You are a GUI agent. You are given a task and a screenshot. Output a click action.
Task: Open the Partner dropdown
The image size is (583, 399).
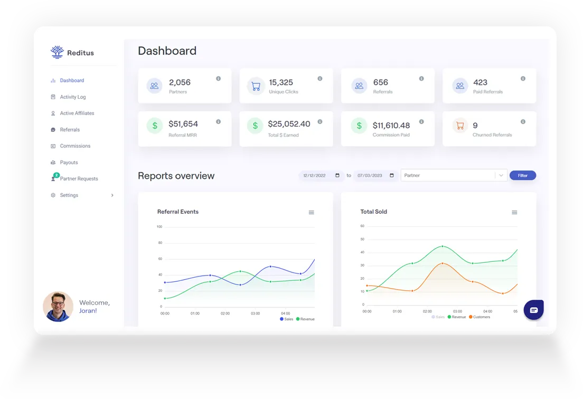click(x=454, y=175)
